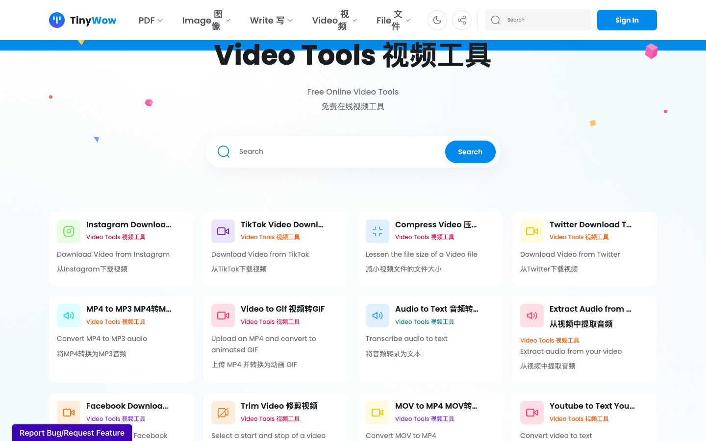Viewport: 706px width, 441px height.
Task: Select the Extract Audio from Video icon
Action: coord(532,316)
